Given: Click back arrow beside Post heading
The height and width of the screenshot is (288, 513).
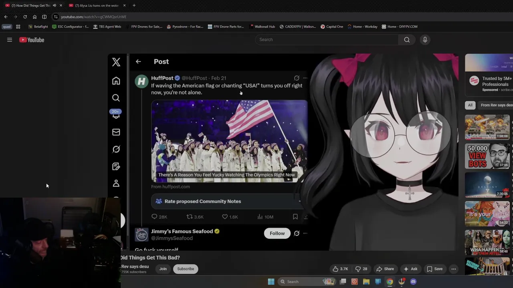Looking at the screenshot, I should (x=138, y=62).
